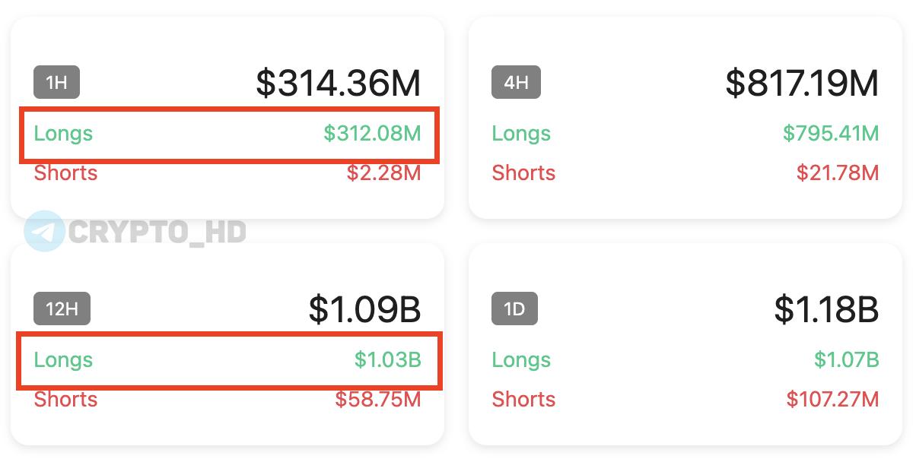
Task: Select the 1H timeframe badge
Action: coord(56,82)
